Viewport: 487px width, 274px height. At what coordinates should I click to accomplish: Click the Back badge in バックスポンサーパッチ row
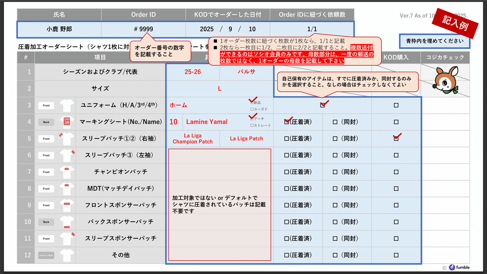coord(46,222)
